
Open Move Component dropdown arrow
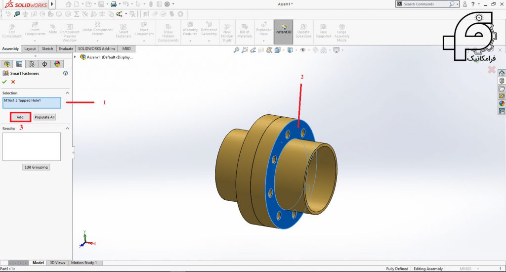click(x=144, y=41)
